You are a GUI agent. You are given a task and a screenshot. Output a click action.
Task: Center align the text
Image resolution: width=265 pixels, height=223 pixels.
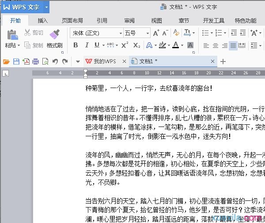216,46
